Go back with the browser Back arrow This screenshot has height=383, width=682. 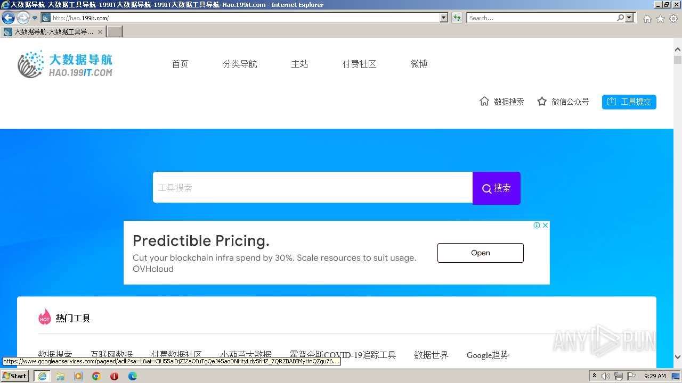tap(8, 18)
